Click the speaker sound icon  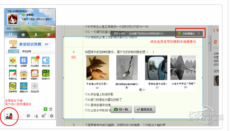click(44, 116)
